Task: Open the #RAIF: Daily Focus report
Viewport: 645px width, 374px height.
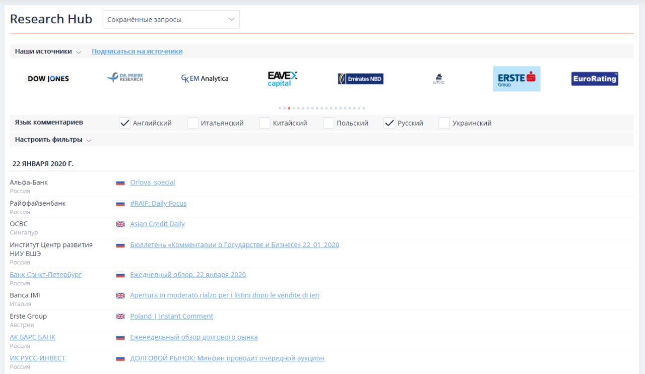Action: click(158, 203)
